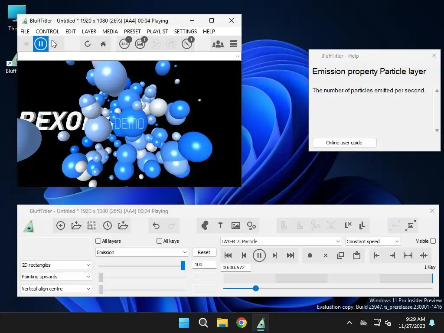The image size is (444, 333).
Task: Open the Emission property dropdown
Action: coord(142,252)
